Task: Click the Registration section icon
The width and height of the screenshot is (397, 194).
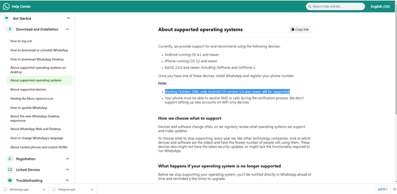Action: [x=10, y=159]
